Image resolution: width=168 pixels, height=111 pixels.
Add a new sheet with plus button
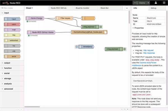(x=127, y=8)
